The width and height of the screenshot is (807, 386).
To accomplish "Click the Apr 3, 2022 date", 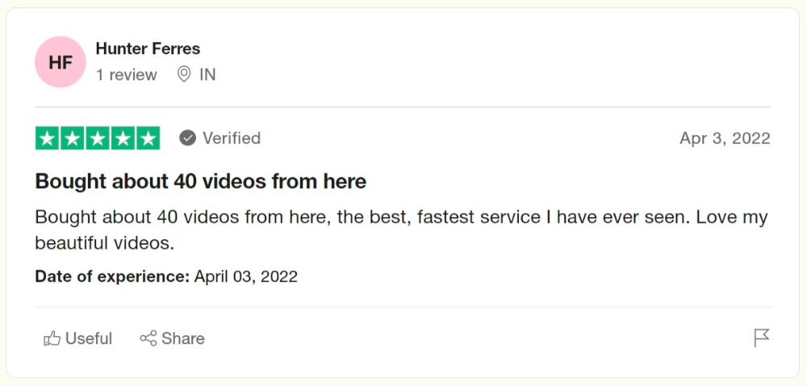I will click(725, 138).
